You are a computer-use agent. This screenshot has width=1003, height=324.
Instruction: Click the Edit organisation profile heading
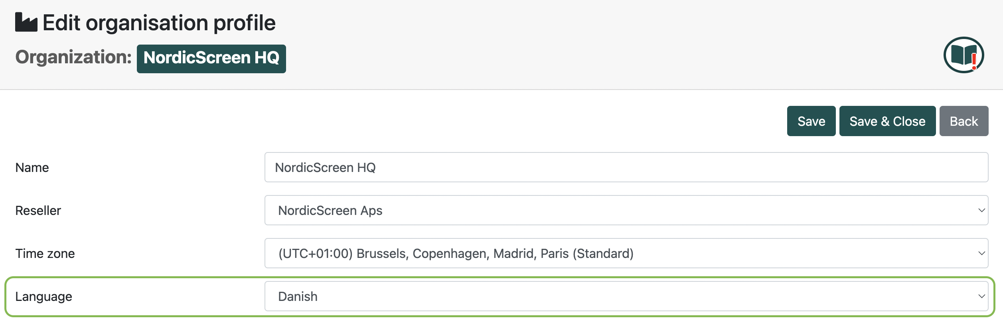pos(159,23)
